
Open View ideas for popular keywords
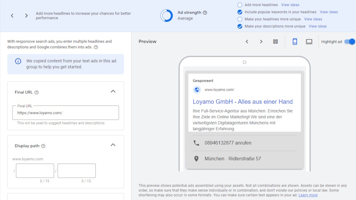pyautogui.click(x=329, y=12)
